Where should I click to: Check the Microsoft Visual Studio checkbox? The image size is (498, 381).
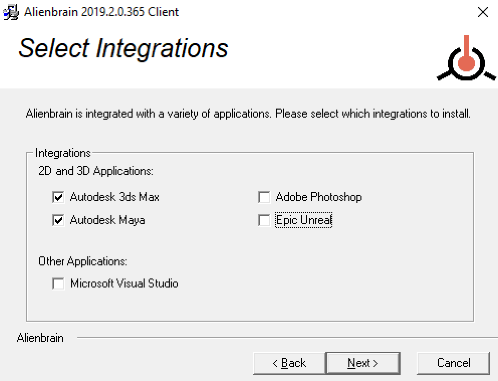click(59, 283)
